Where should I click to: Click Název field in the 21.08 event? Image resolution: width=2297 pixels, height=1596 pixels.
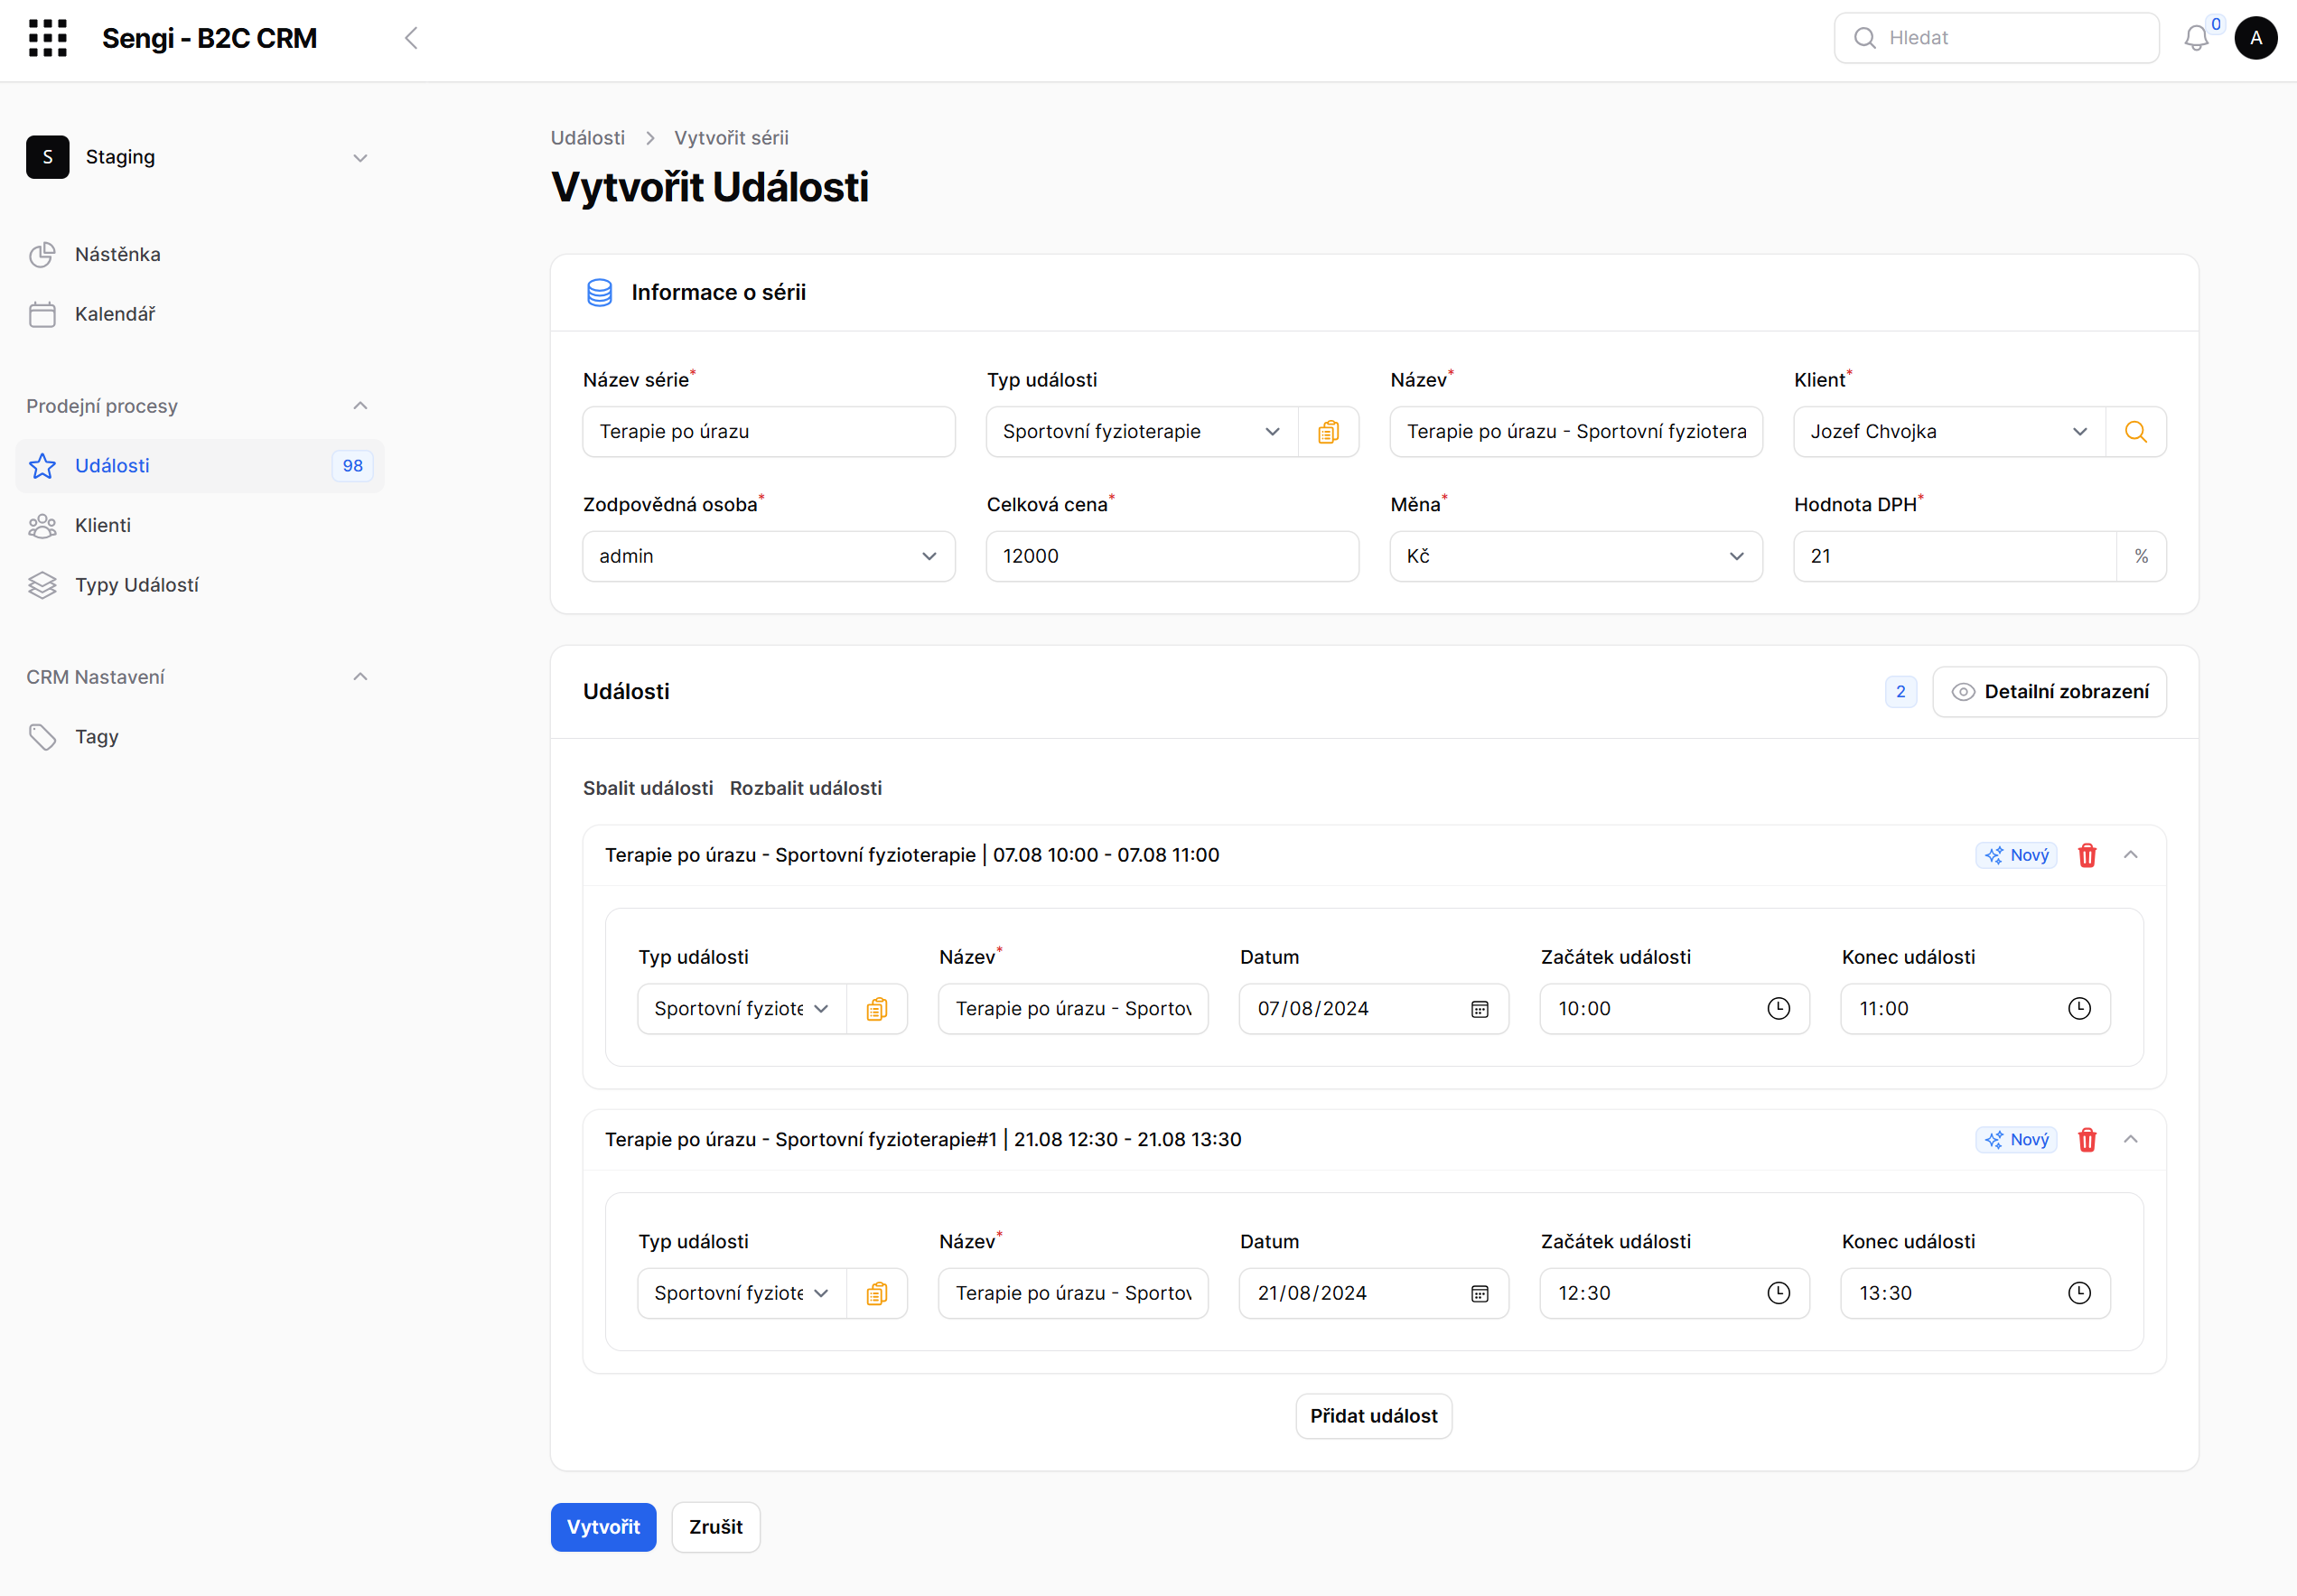pyautogui.click(x=1073, y=1294)
